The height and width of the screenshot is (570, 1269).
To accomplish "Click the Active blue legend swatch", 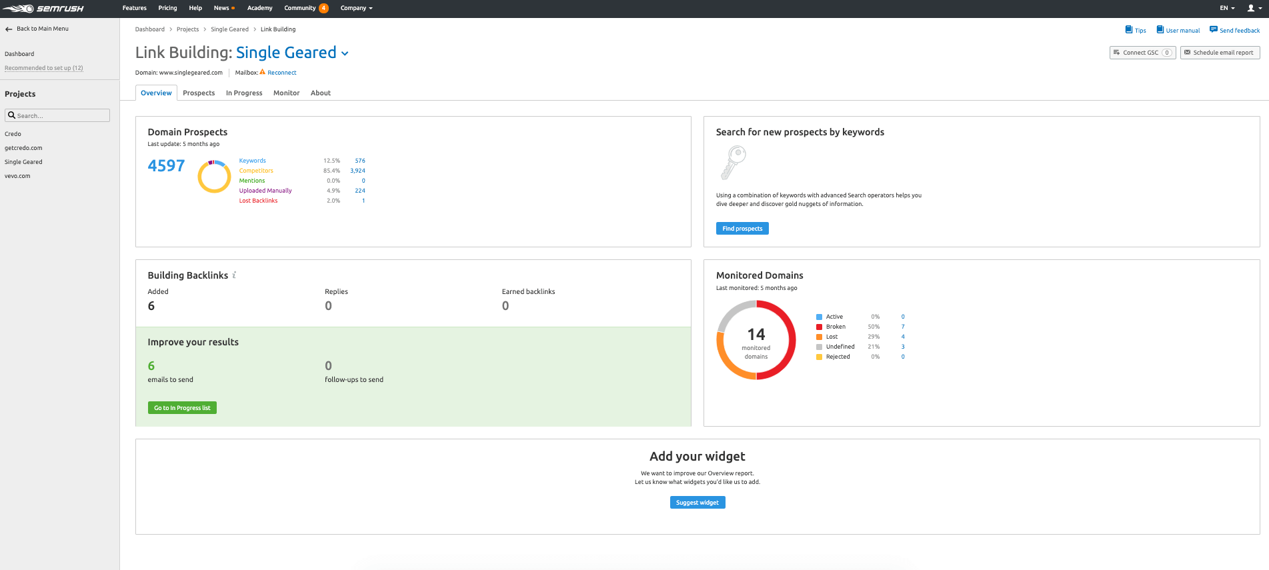I will pyautogui.click(x=819, y=317).
